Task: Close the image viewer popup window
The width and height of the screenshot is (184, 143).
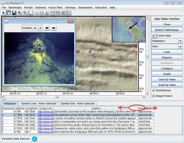Action: pos(71,22)
